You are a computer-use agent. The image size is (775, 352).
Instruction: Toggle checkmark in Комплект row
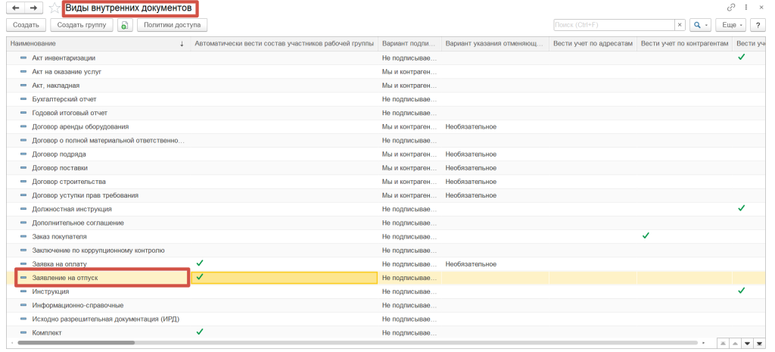click(200, 332)
